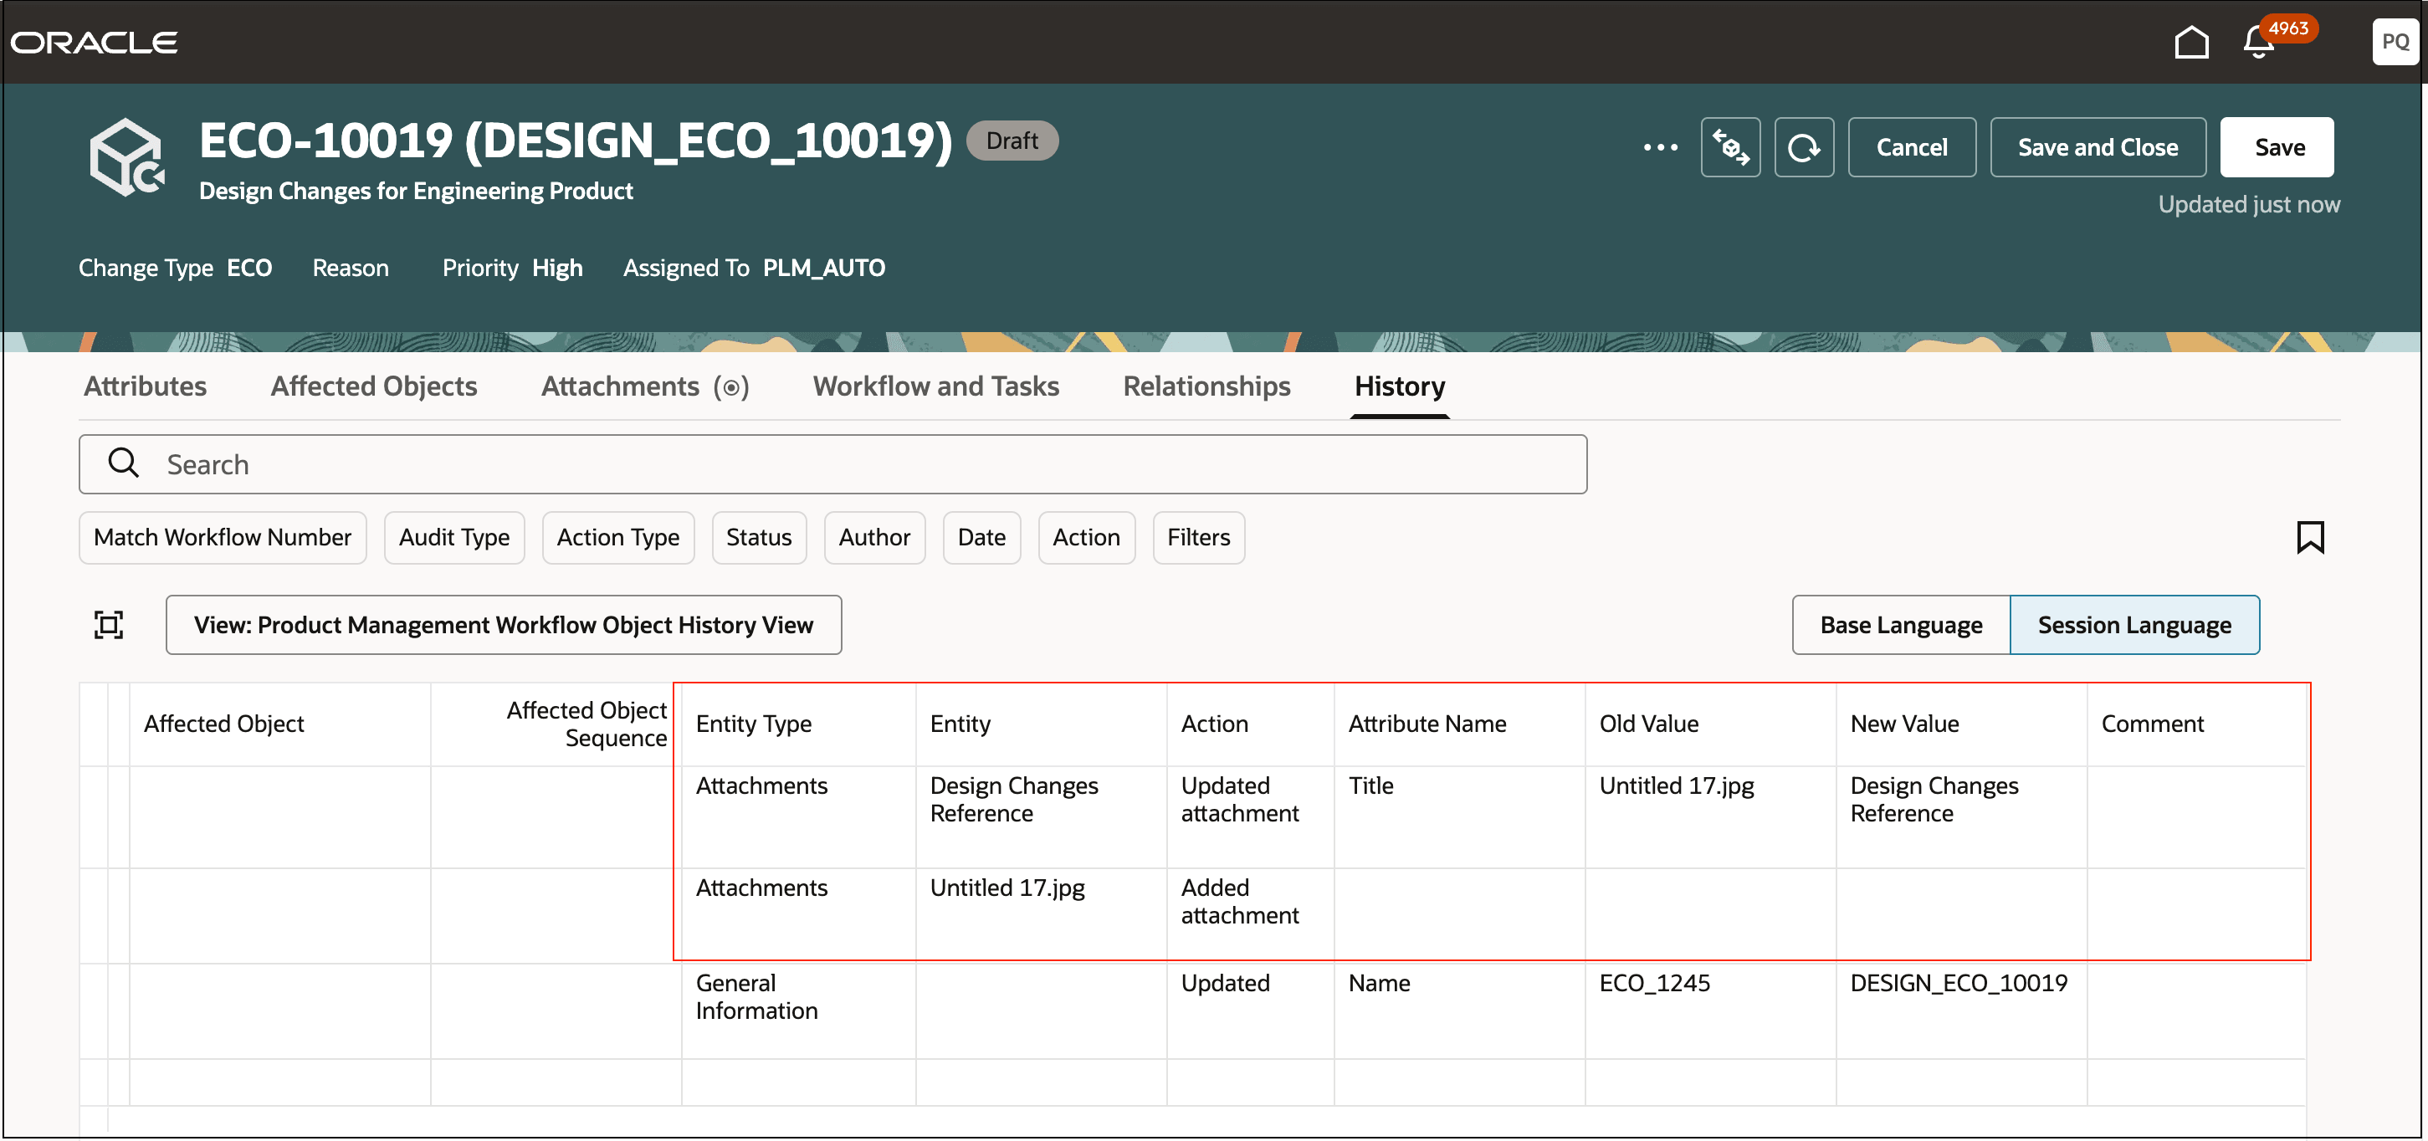2428x1141 pixels.
Task: Open the Action filter chip
Action: 1086,537
